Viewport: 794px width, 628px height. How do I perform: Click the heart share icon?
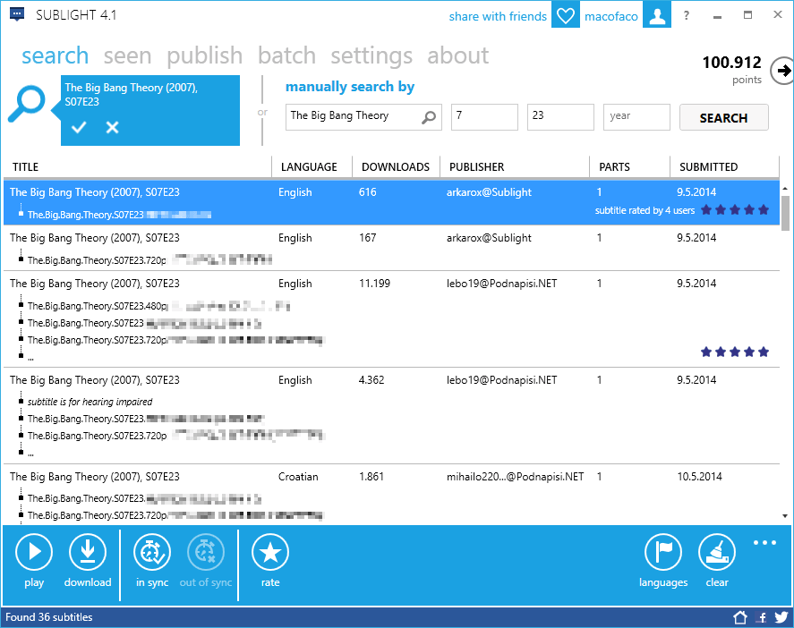pos(565,15)
